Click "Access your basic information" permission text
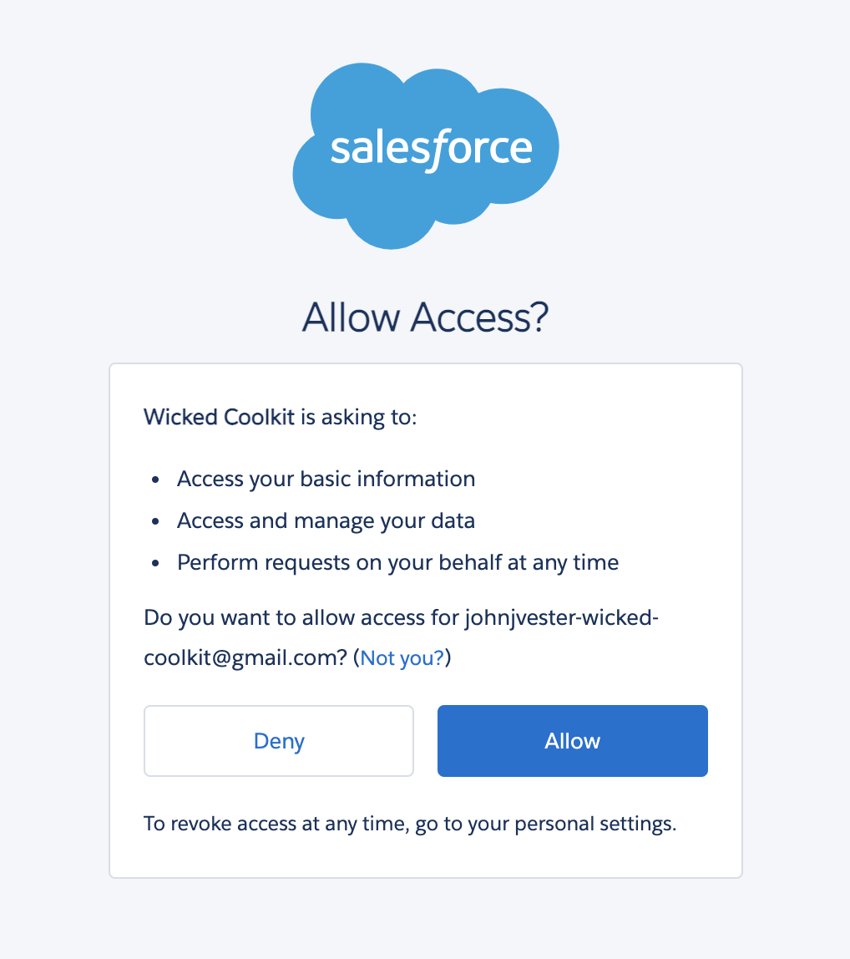 click(326, 479)
